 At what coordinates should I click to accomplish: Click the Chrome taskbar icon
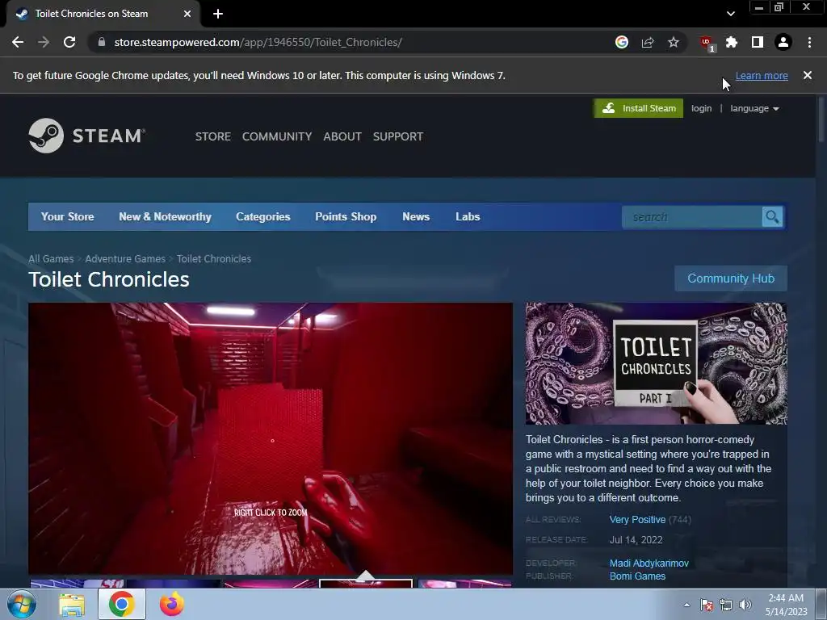point(122,604)
